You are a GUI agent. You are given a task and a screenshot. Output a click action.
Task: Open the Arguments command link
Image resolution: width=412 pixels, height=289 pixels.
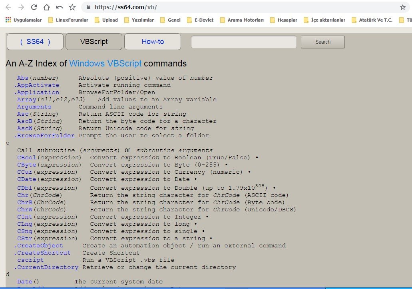coord(34,107)
